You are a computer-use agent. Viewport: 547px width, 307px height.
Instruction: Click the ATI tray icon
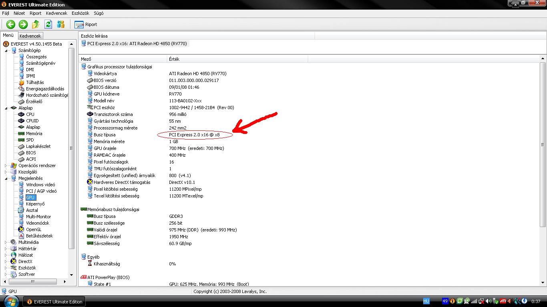[503, 301]
